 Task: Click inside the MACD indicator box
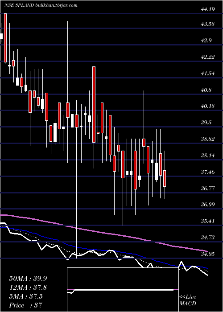coord(123,290)
